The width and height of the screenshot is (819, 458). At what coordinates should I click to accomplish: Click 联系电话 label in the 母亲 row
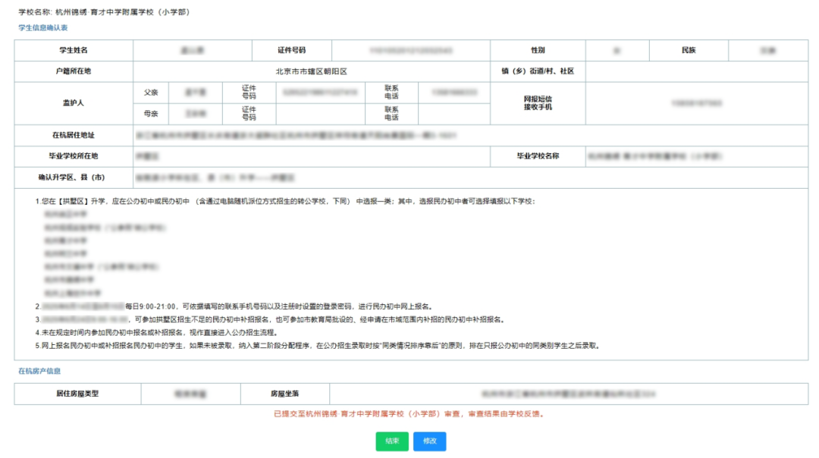(391, 114)
